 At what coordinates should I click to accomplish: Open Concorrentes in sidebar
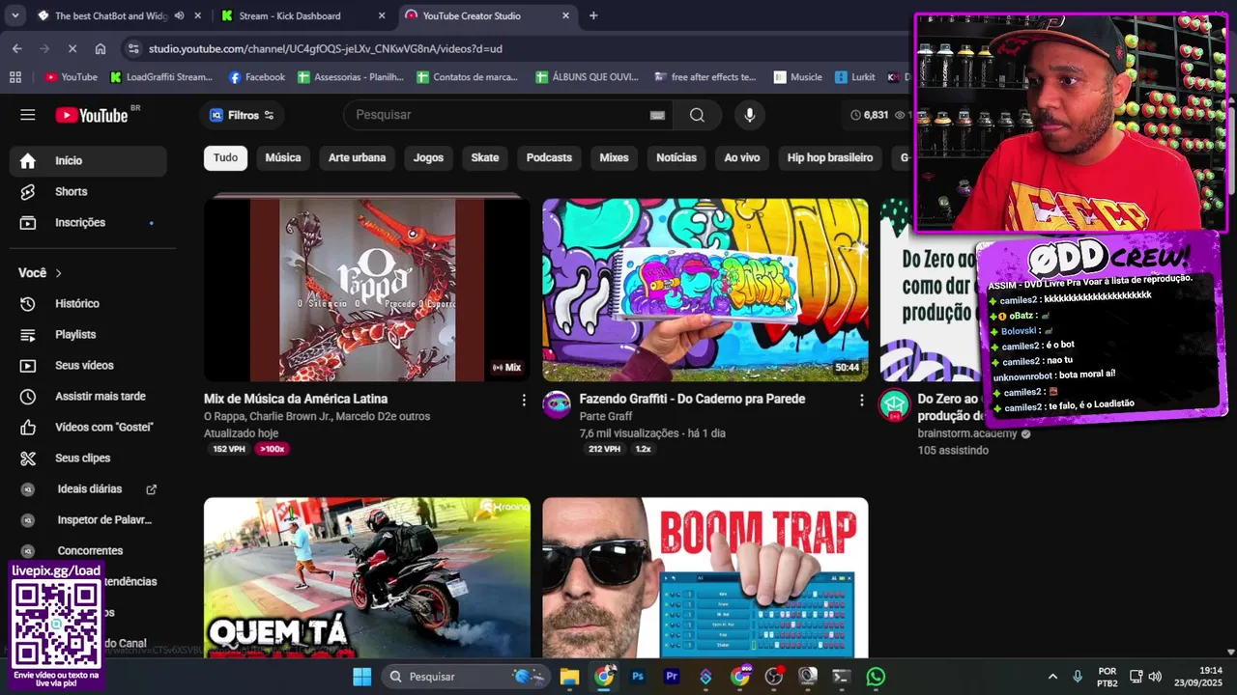click(x=88, y=551)
